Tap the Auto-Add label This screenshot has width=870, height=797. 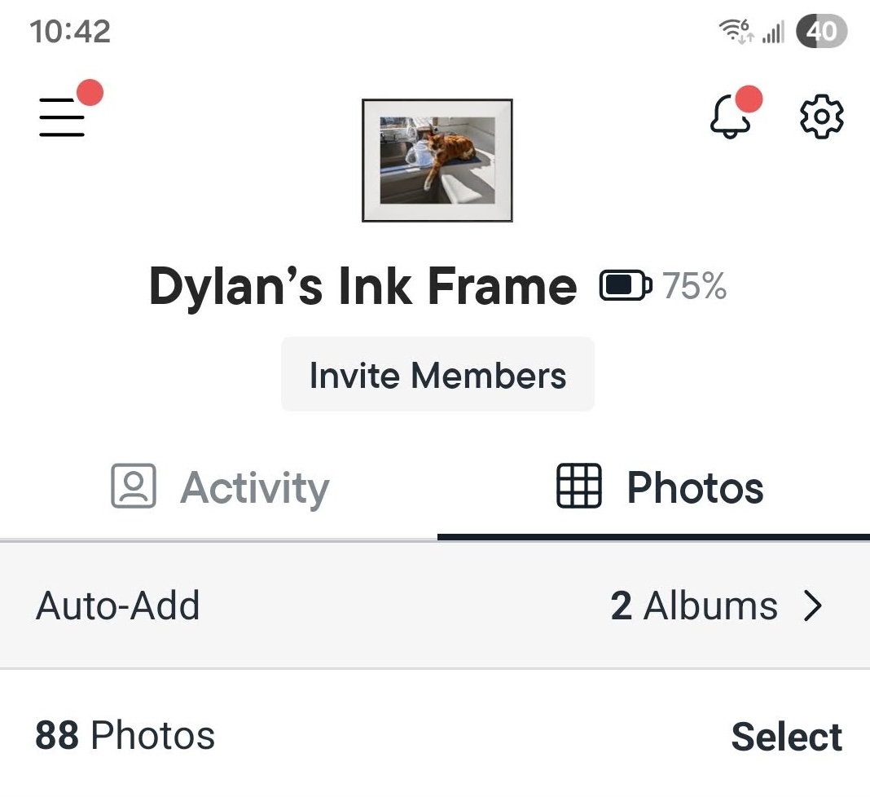click(118, 606)
